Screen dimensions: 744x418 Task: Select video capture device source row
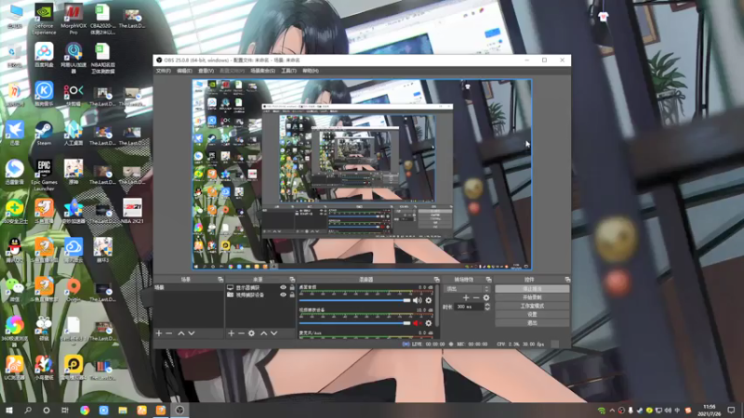tap(260, 294)
